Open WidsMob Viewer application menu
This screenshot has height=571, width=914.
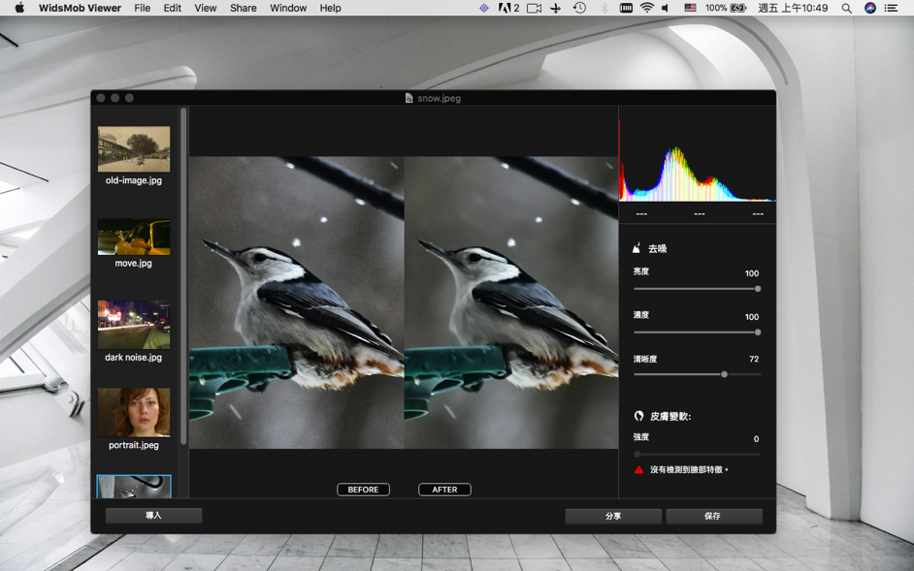click(x=80, y=8)
